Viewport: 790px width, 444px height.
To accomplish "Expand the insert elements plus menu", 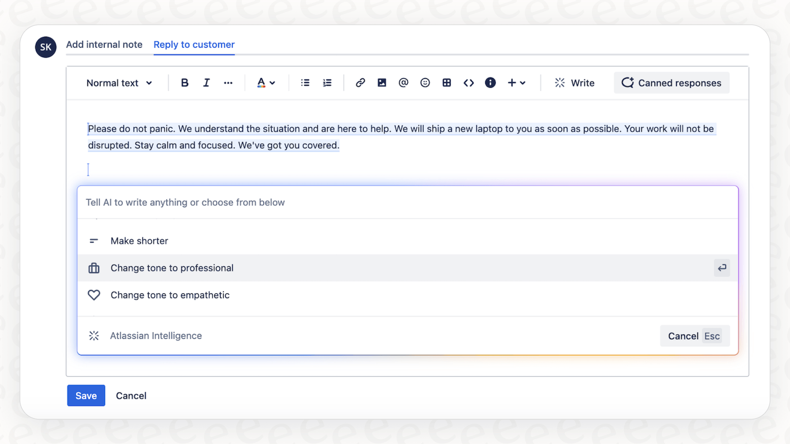I will 516,83.
